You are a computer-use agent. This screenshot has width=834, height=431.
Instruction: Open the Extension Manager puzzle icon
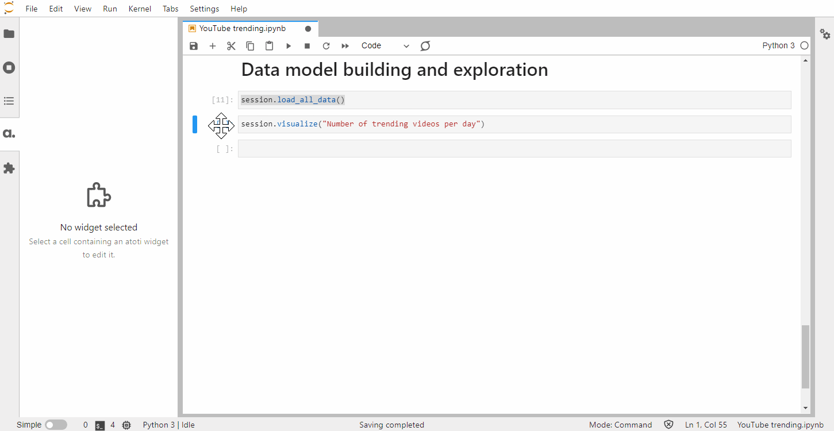point(9,168)
